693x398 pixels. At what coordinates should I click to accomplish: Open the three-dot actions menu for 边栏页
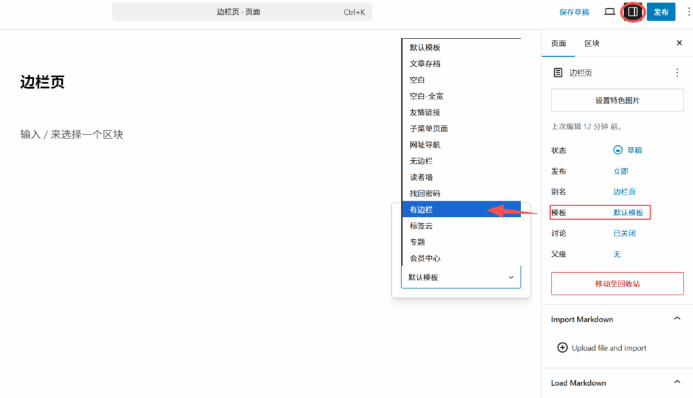click(x=677, y=73)
